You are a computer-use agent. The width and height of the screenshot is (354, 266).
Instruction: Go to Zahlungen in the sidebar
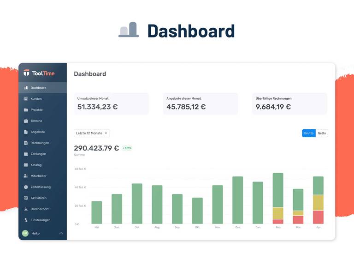(x=38, y=154)
